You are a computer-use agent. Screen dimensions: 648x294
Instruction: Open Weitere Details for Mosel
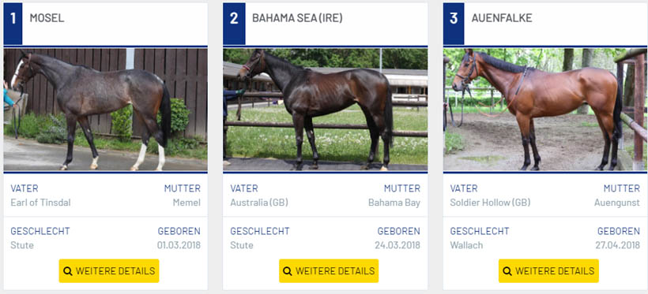(109, 271)
